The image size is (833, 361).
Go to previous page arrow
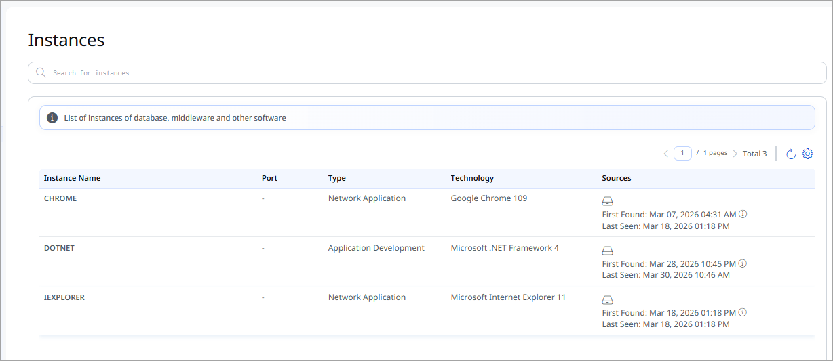(666, 154)
